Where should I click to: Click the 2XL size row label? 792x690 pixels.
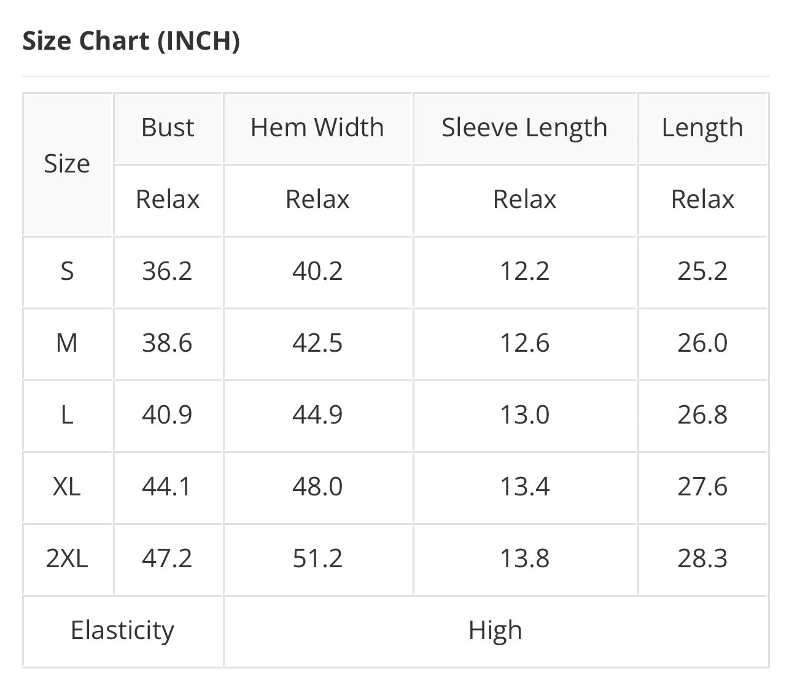67,558
